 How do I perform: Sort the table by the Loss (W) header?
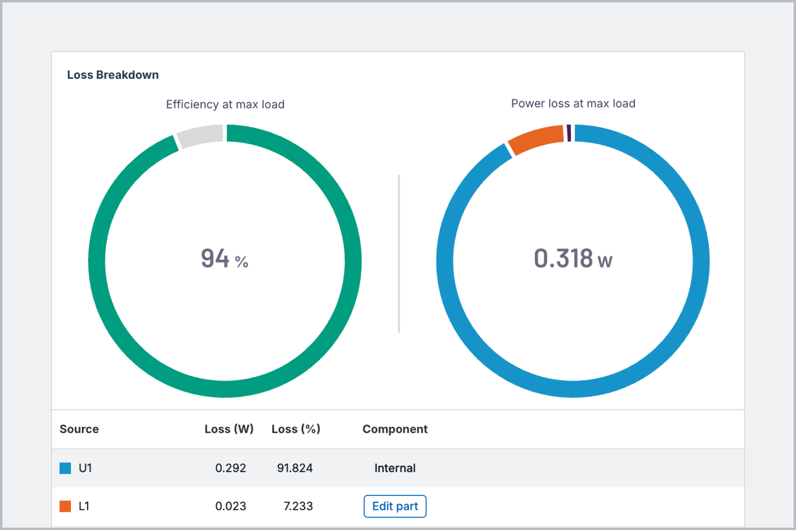tap(229, 429)
